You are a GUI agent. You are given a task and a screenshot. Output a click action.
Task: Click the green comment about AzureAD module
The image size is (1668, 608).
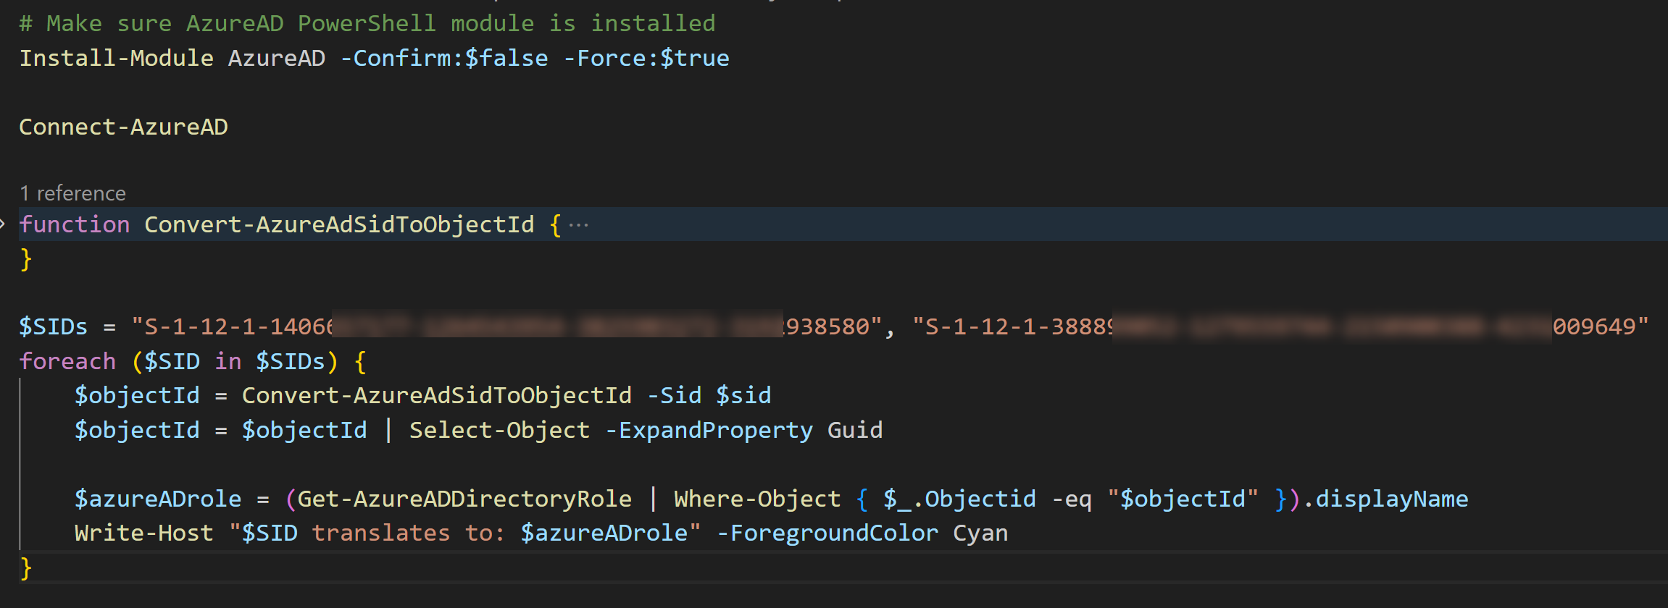click(367, 24)
